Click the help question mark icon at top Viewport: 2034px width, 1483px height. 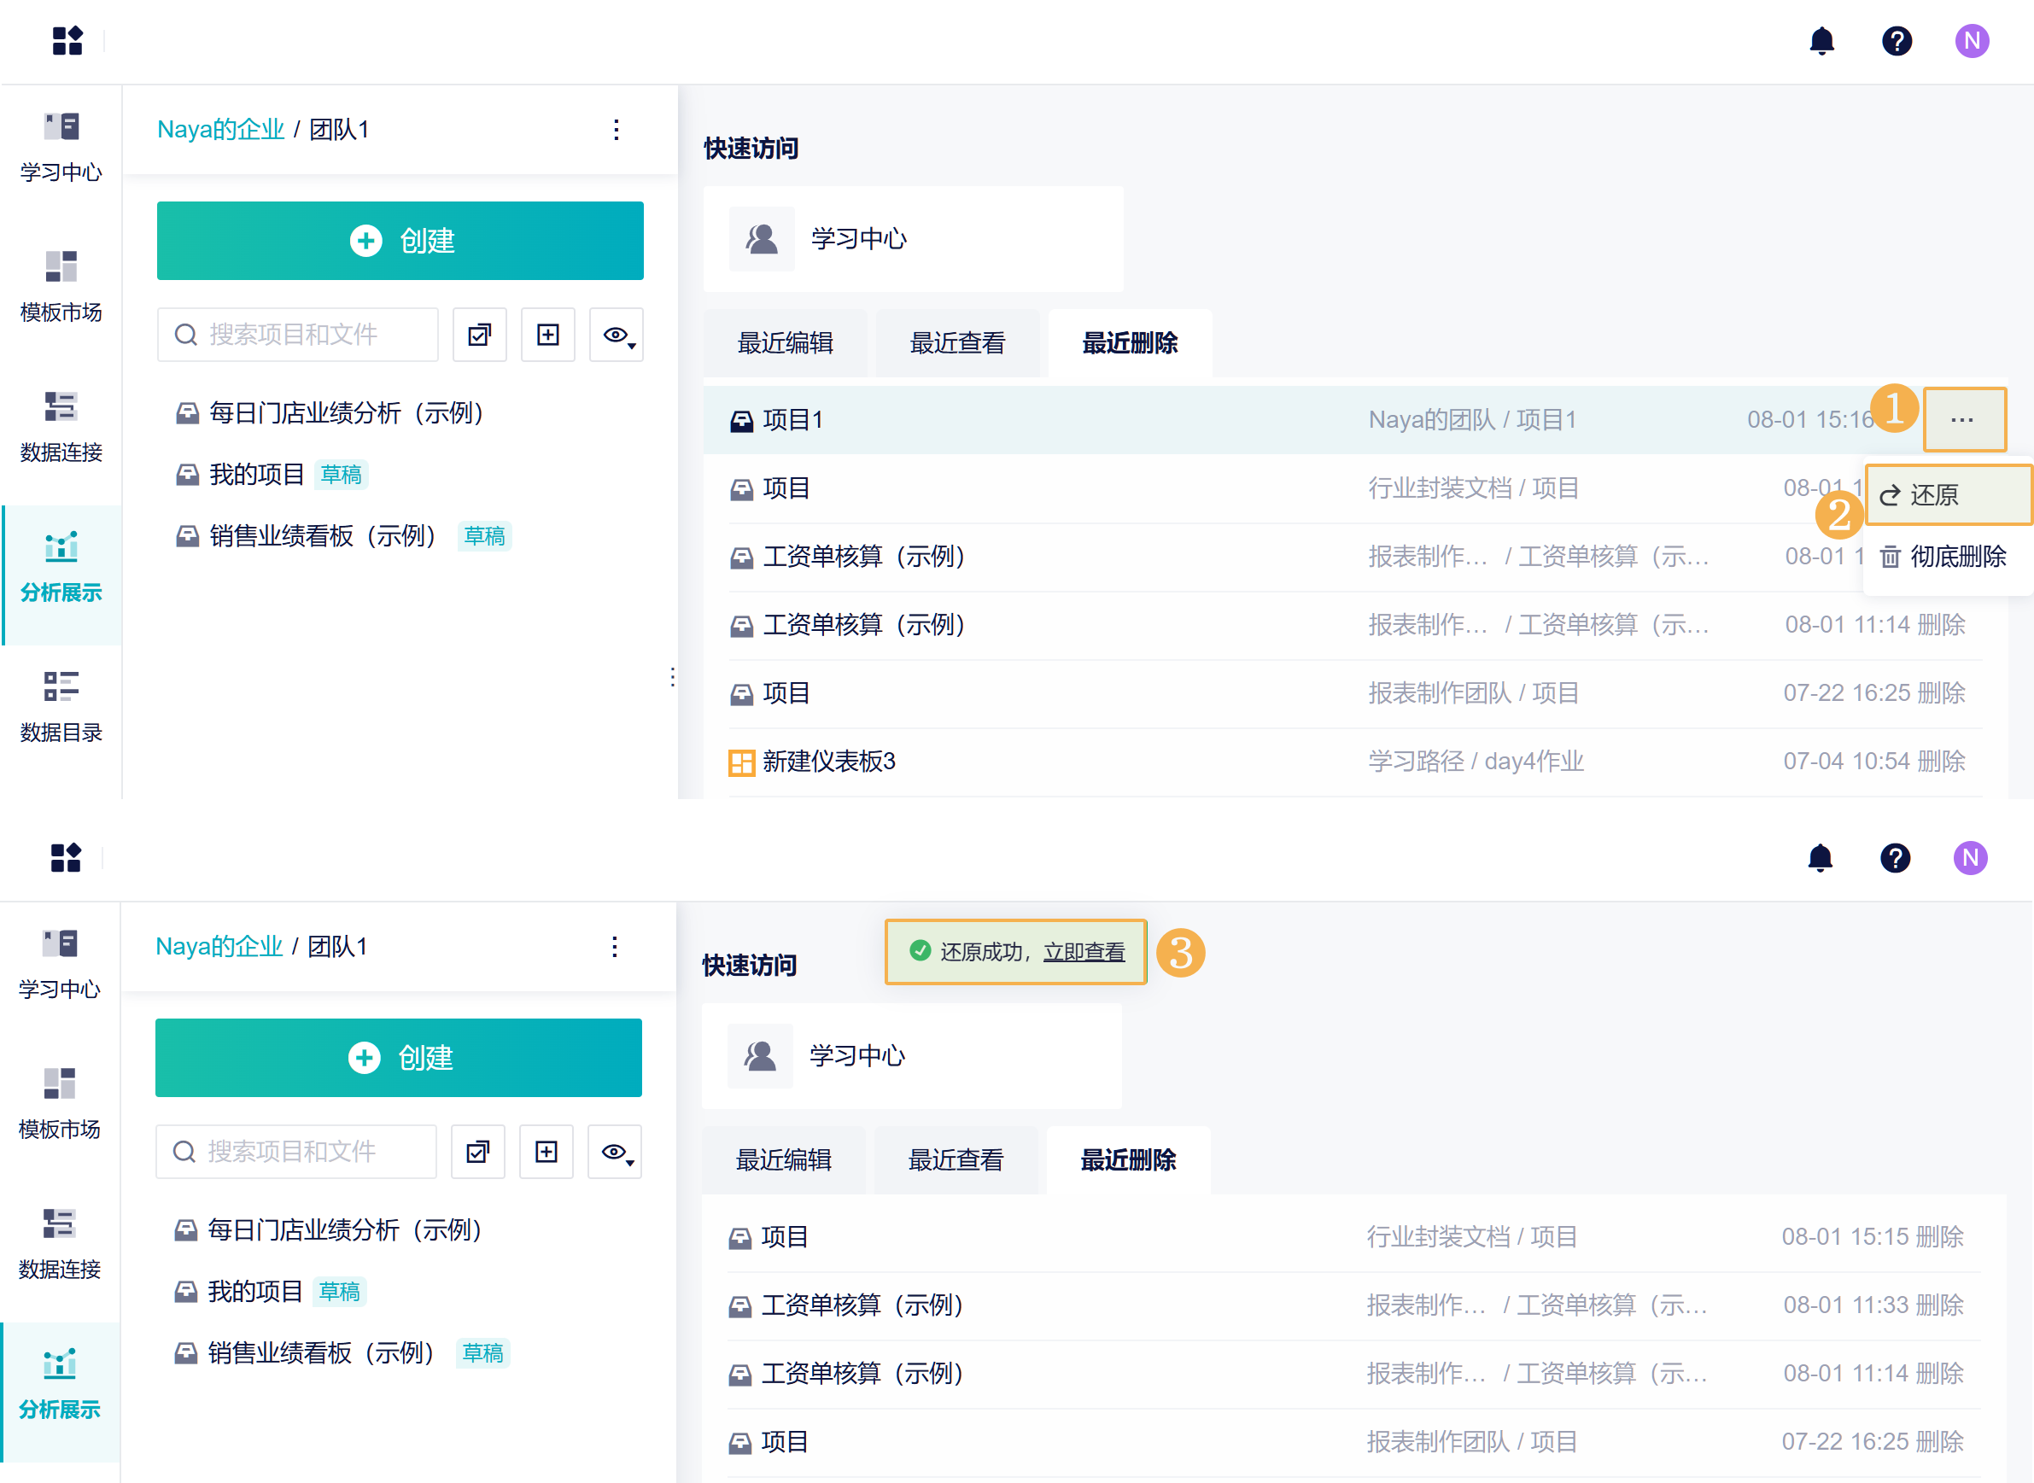coord(1896,41)
